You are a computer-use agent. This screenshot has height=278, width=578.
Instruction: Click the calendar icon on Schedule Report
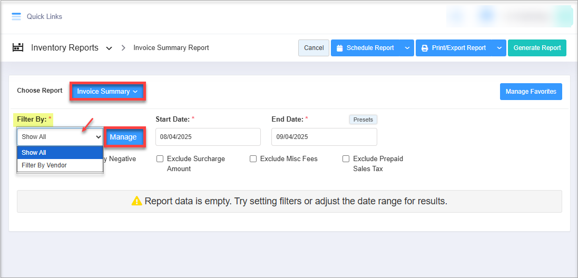click(x=340, y=48)
